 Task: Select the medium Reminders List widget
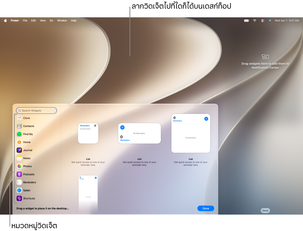[x=139, y=133]
